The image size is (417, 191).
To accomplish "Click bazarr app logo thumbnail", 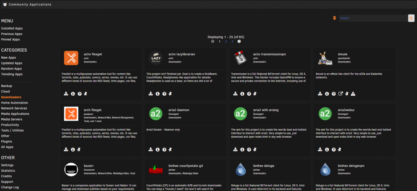I will (71, 169).
